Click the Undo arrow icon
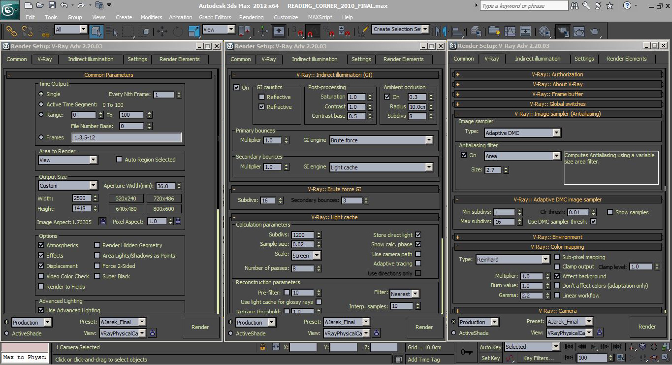Image resolution: width=672 pixels, height=365 pixels. 64,5
